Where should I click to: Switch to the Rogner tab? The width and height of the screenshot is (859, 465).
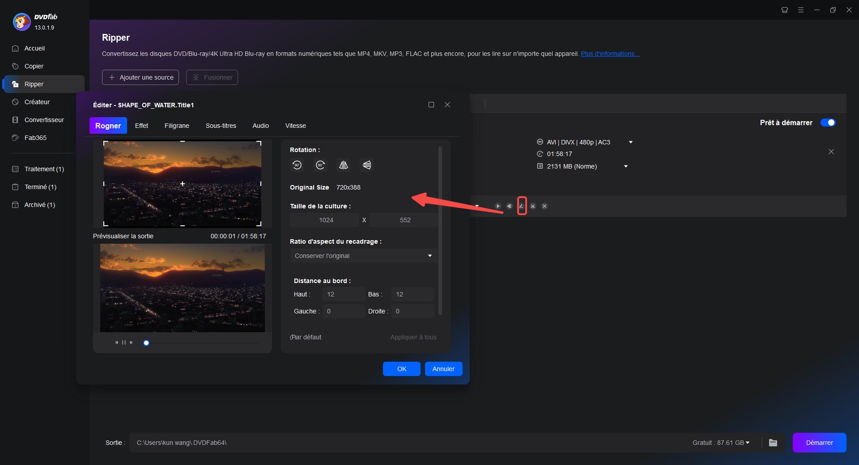[108, 126]
